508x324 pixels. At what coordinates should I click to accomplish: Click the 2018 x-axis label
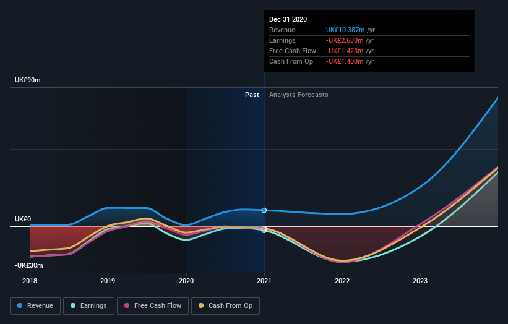coord(30,281)
